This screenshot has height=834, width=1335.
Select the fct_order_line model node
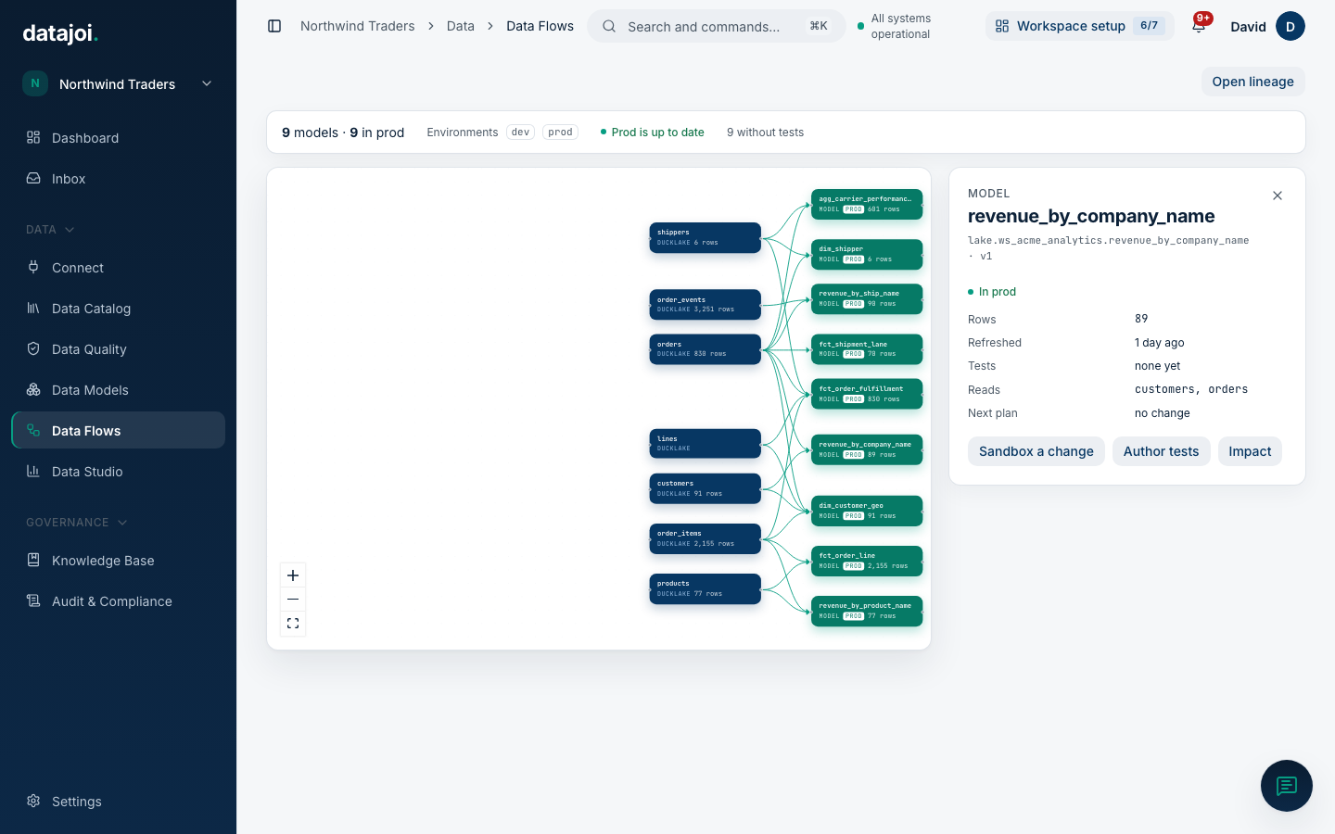867,561
